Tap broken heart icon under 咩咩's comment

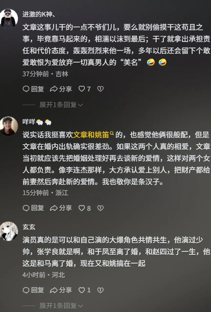pos(100,208)
